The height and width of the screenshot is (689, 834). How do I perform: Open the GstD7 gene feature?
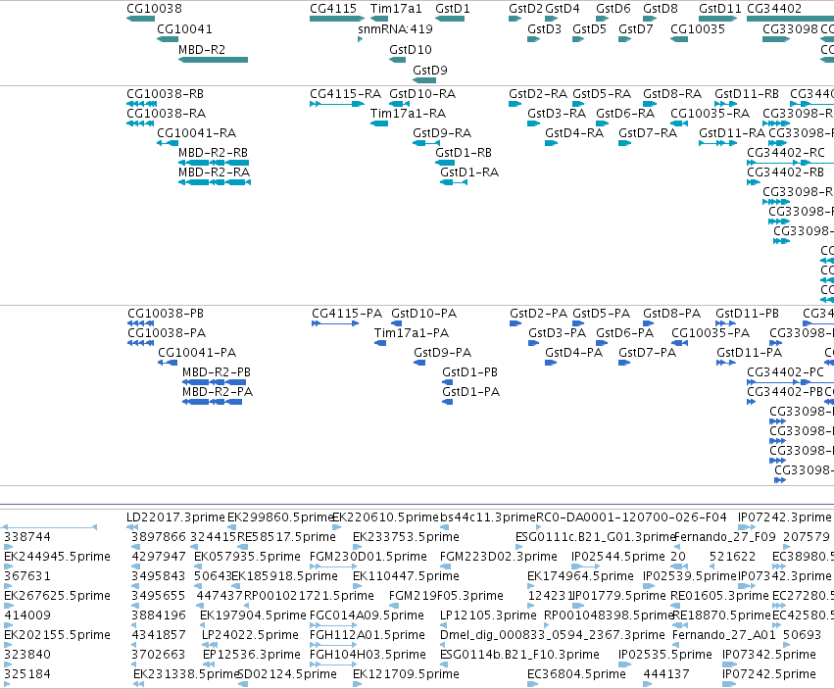[x=624, y=39]
